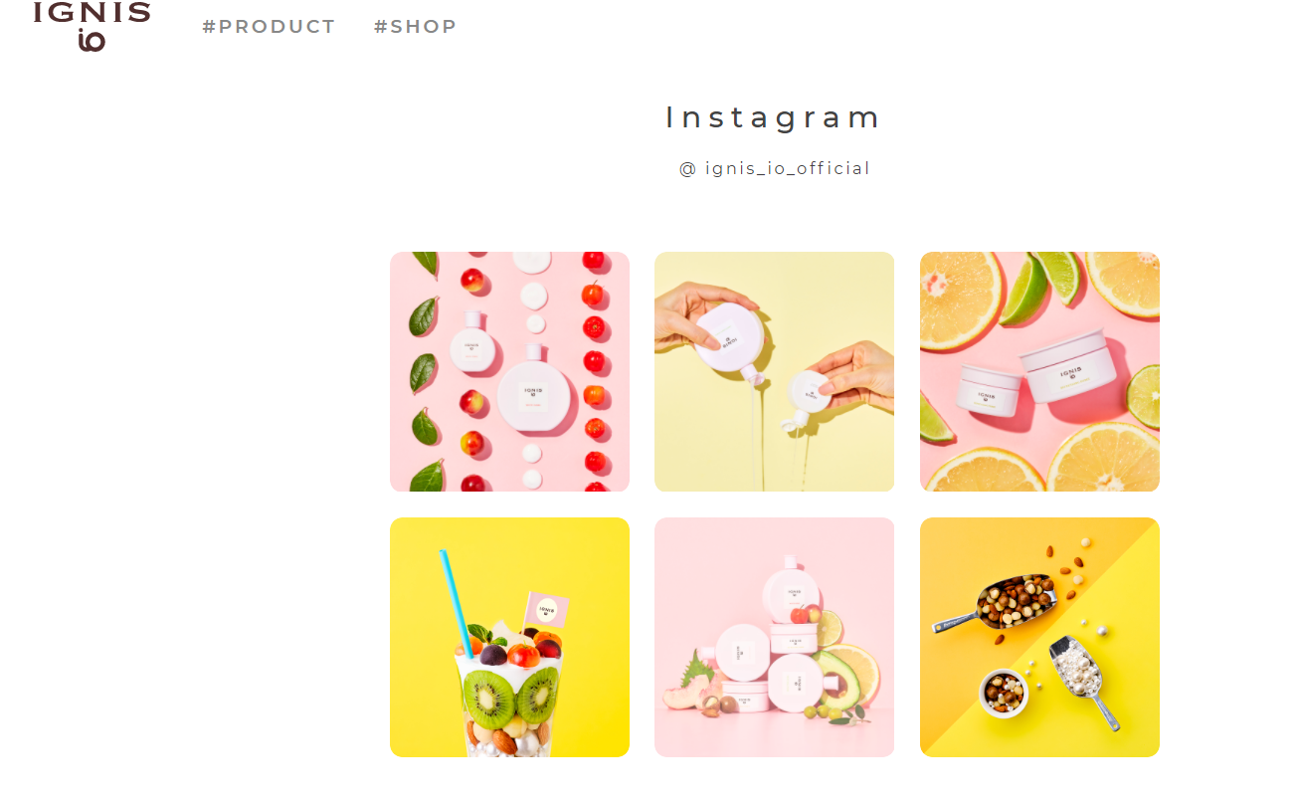The width and height of the screenshot is (1299, 804).
Task: Open the hands pouring lotion photo
Action: (x=774, y=371)
